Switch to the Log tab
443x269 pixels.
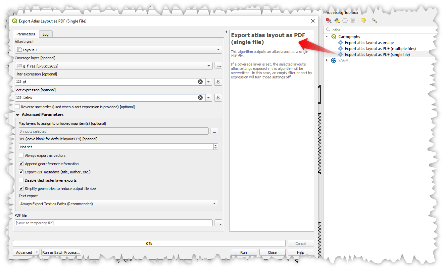click(x=45, y=34)
